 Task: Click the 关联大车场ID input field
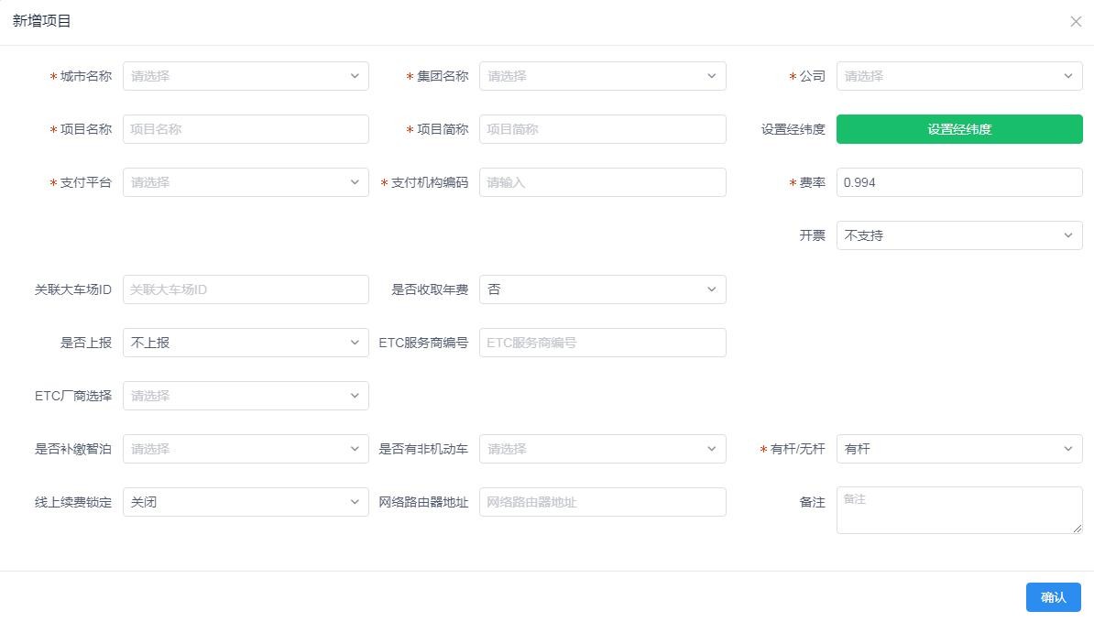click(x=246, y=289)
